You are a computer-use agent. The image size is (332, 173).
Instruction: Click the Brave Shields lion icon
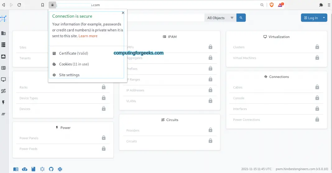272,5
